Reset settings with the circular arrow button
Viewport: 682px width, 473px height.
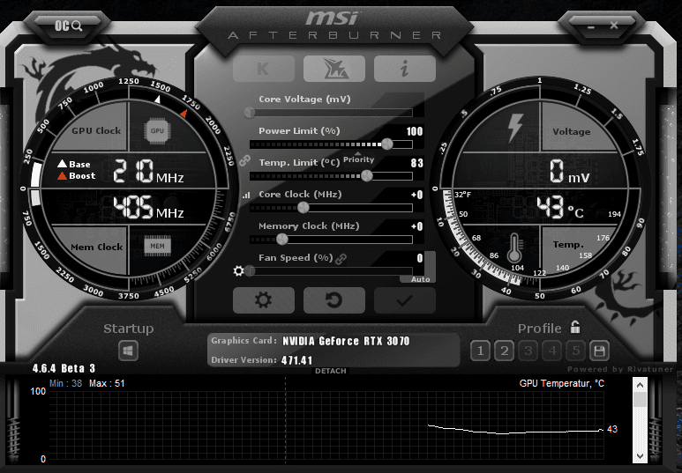coord(334,300)
